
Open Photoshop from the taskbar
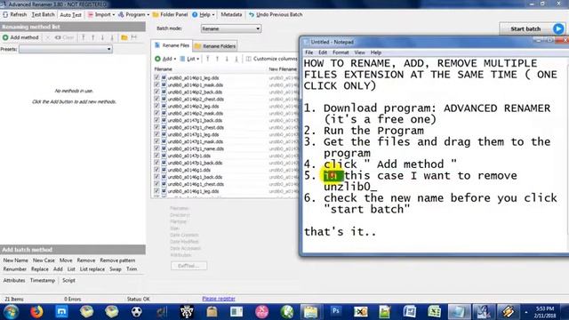click(x=336, y=312)
